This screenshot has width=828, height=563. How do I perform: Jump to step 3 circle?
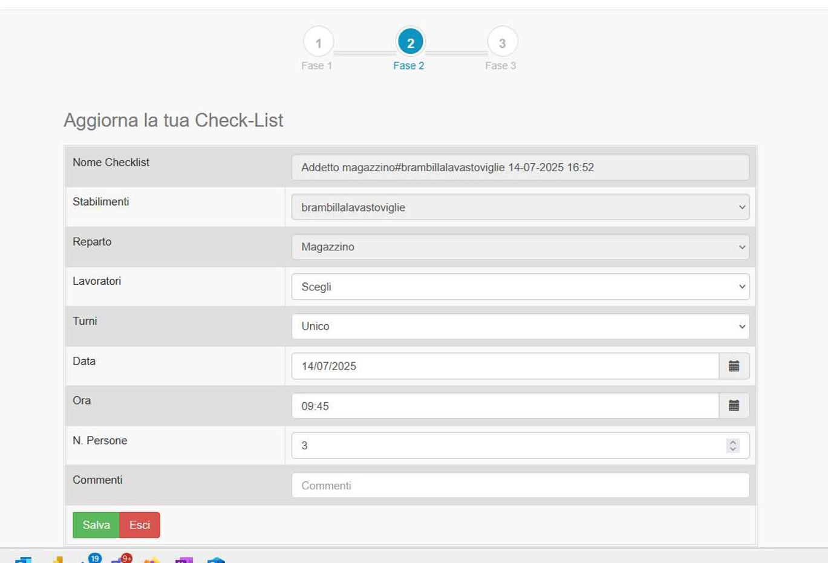point(502,43)
